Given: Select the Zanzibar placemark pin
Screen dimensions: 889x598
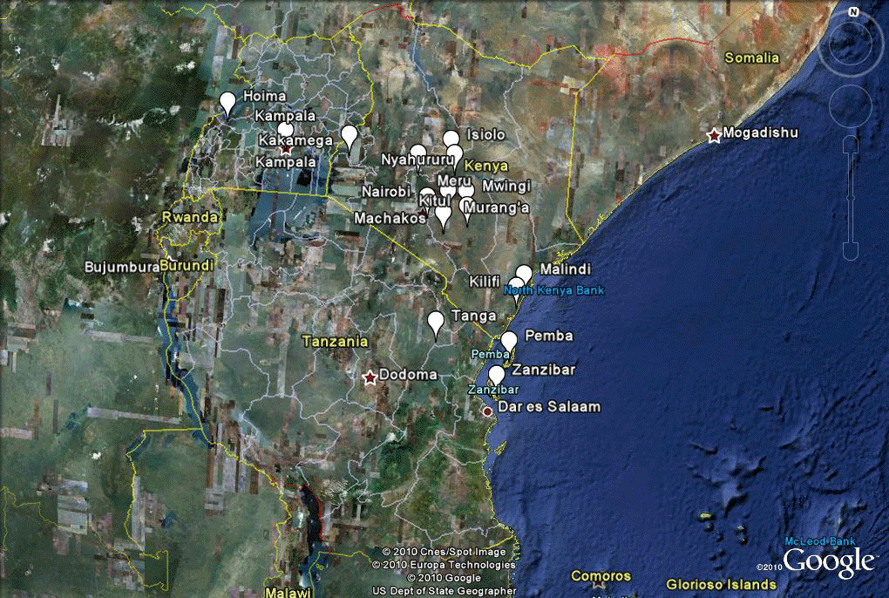Looking at the screenshot, I should pyautogui.click(x=496, y=375).
